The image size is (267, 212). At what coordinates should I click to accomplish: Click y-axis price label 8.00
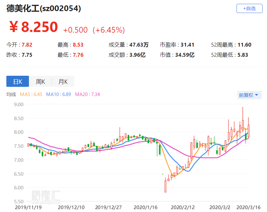pos(19,132)
